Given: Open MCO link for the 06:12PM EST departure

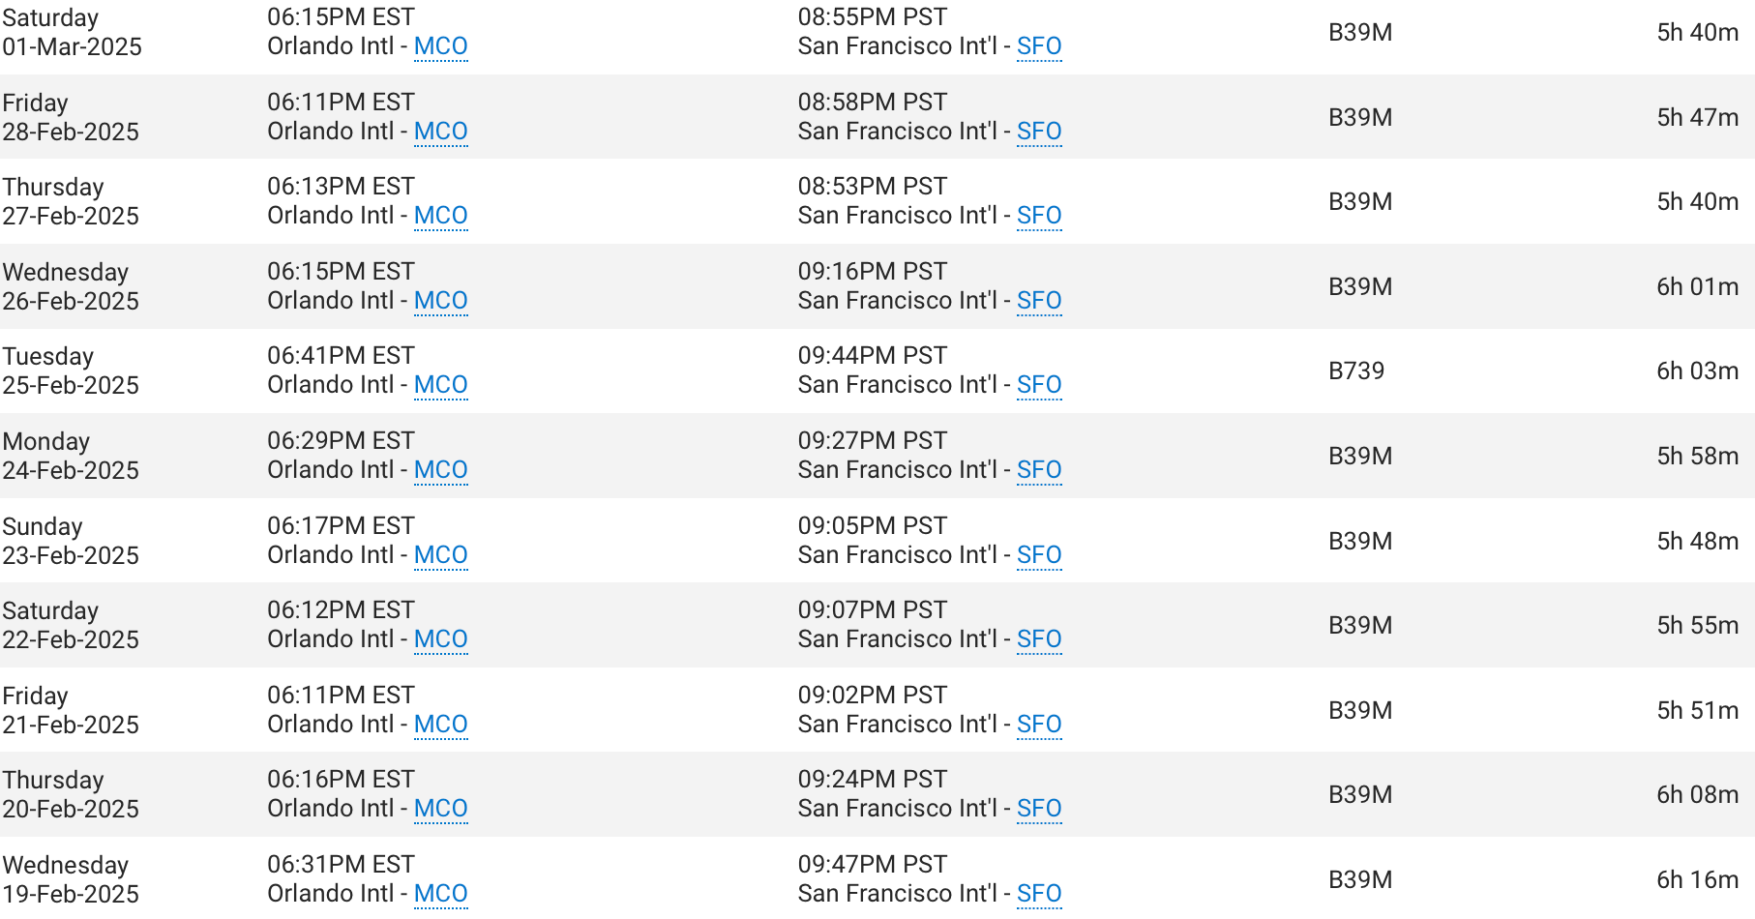Looking at the screenshot, I should [x=440, y=639].
